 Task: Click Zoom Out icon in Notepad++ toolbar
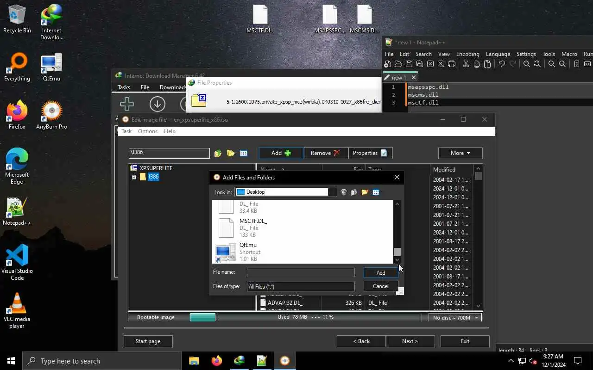coord(562,64)
